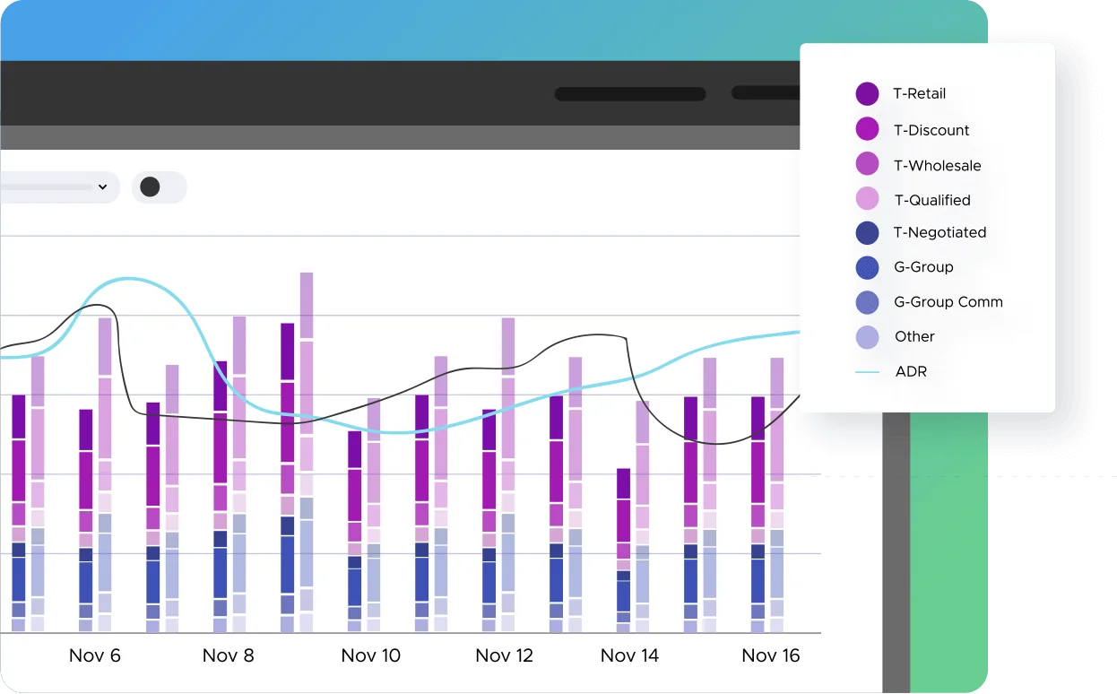Click the ADR line legend marker
The height and width of the screenshot is (694, 1117).
(x=867, y=371)
